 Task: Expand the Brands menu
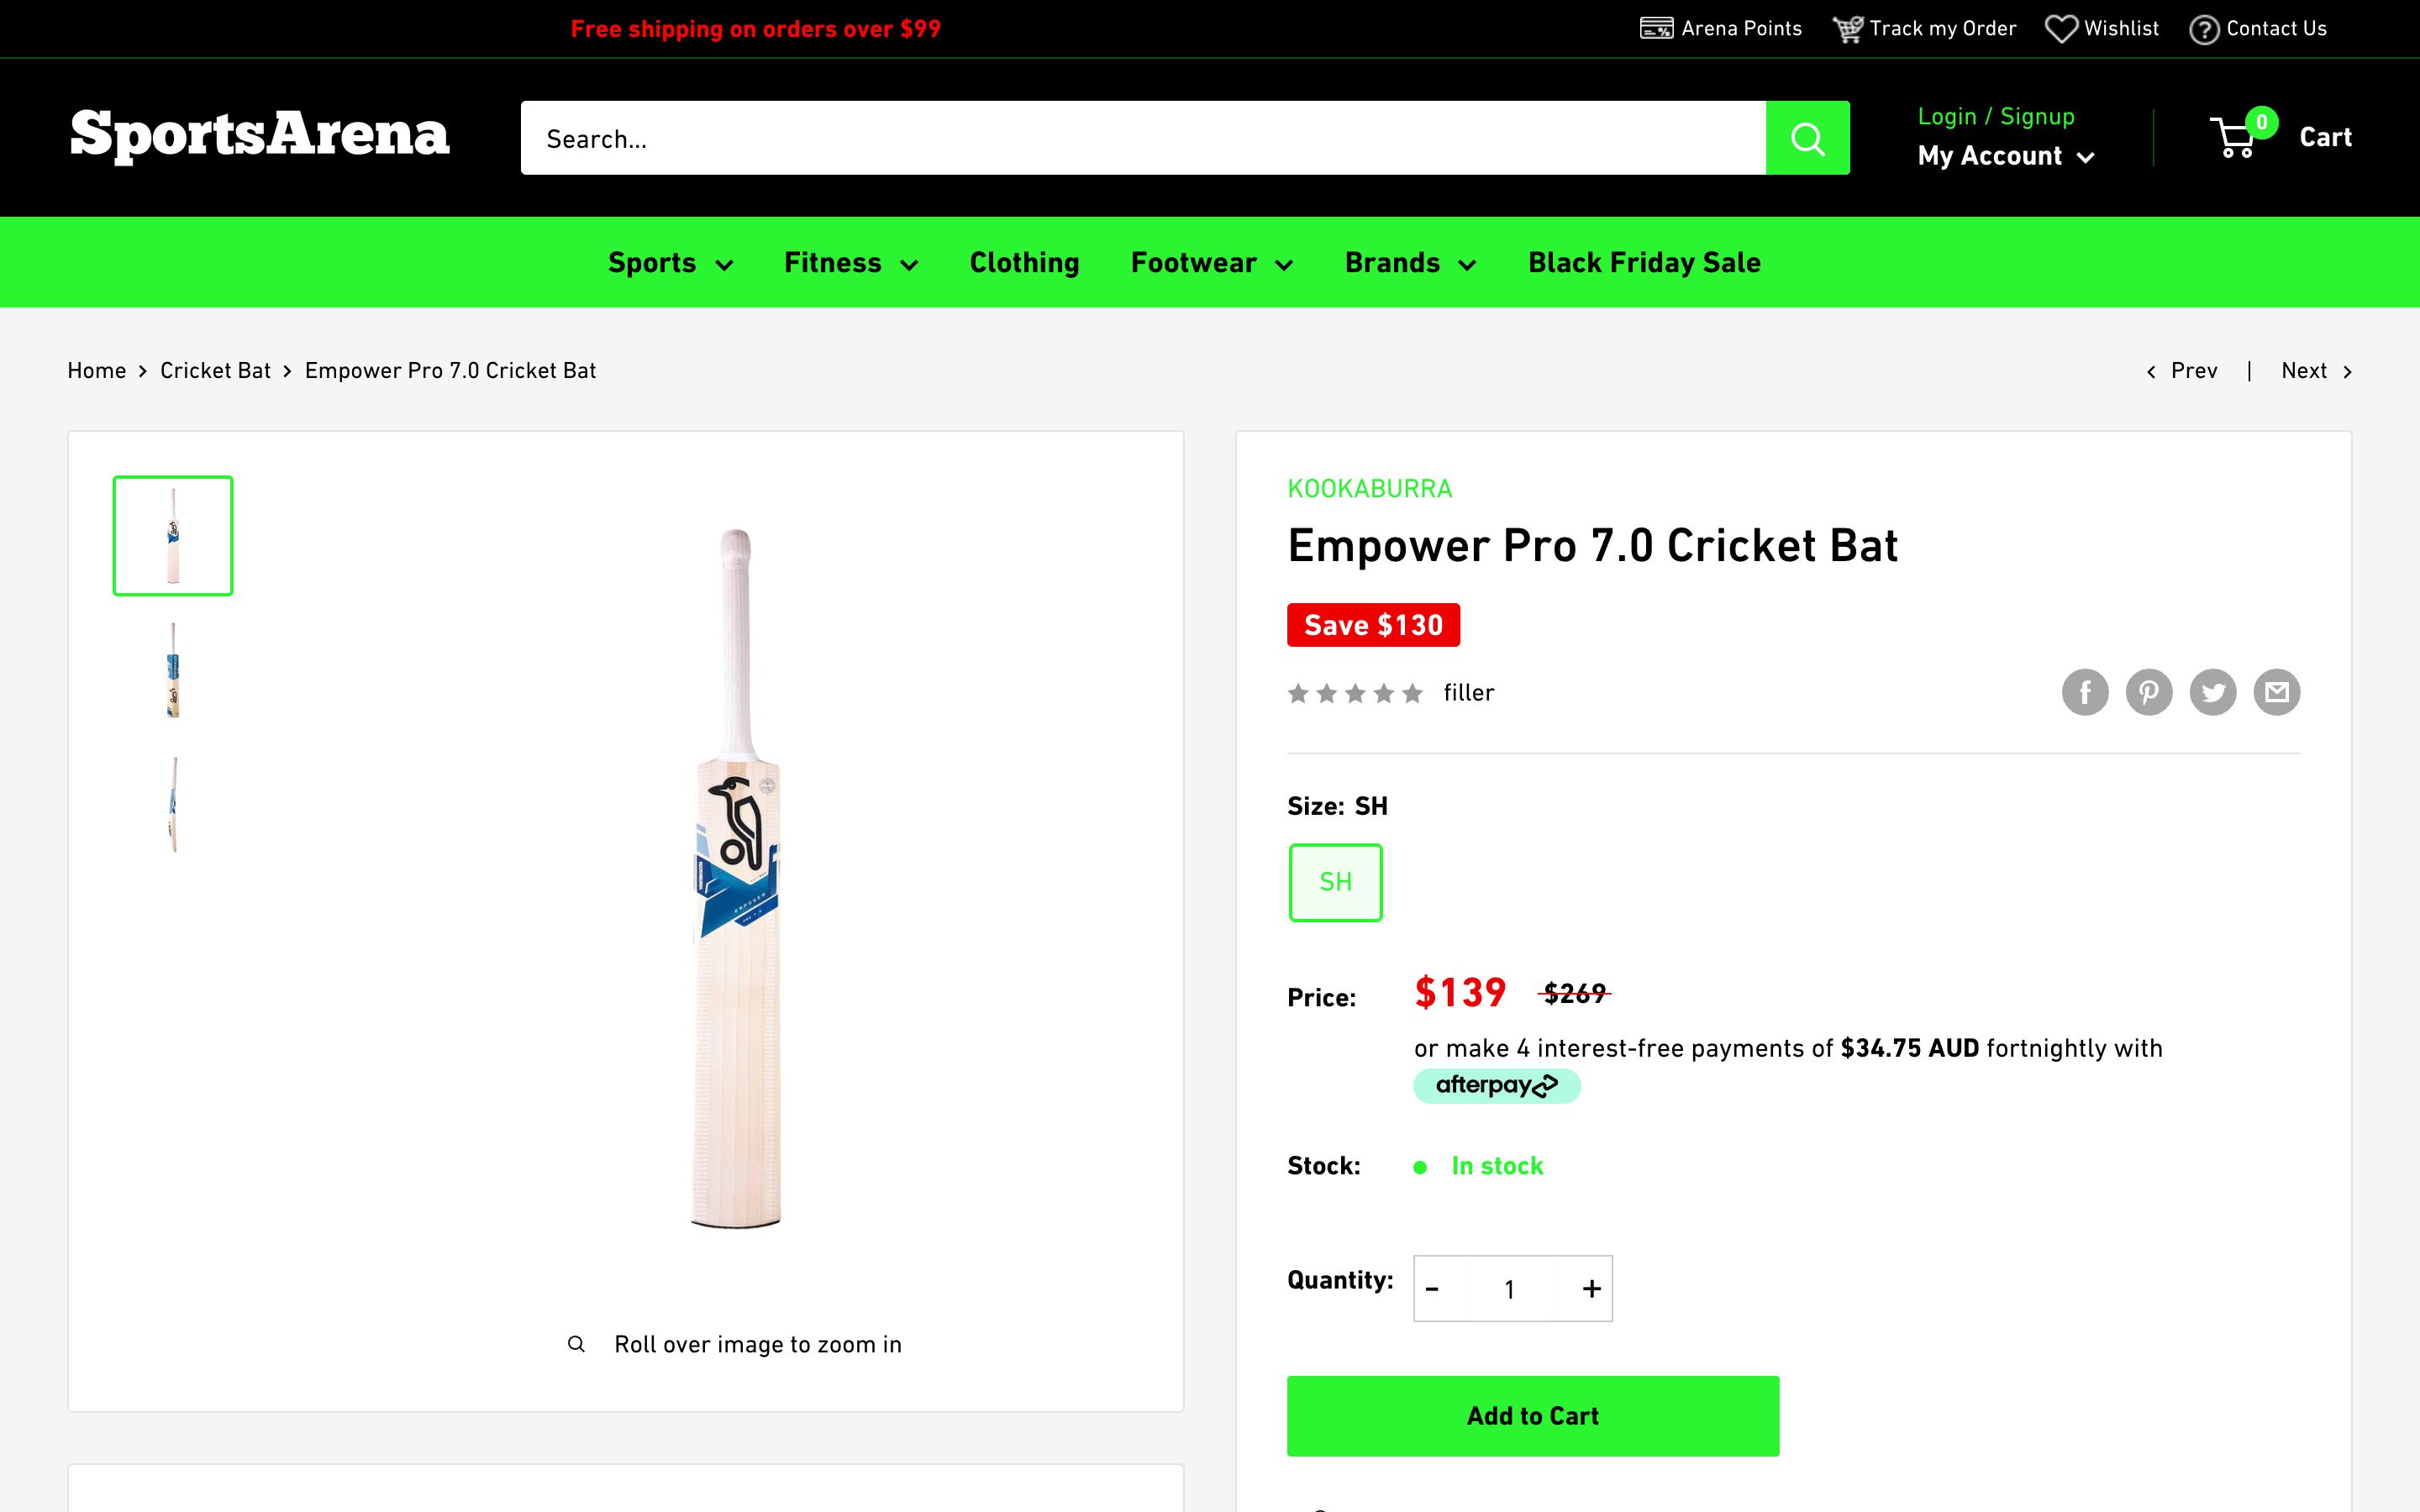point(1409,262)
